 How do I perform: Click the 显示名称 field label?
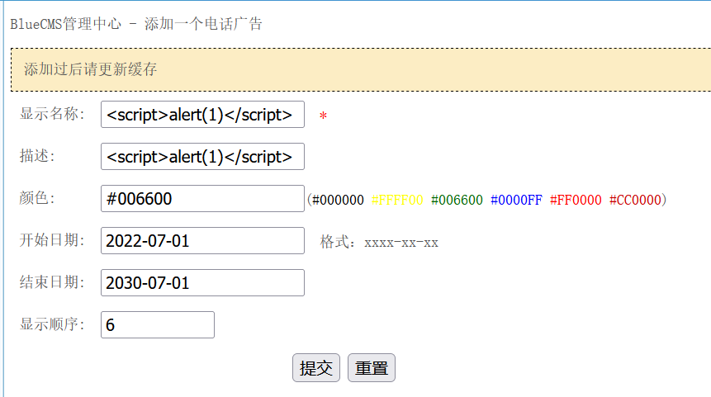(x=53, y=114)
